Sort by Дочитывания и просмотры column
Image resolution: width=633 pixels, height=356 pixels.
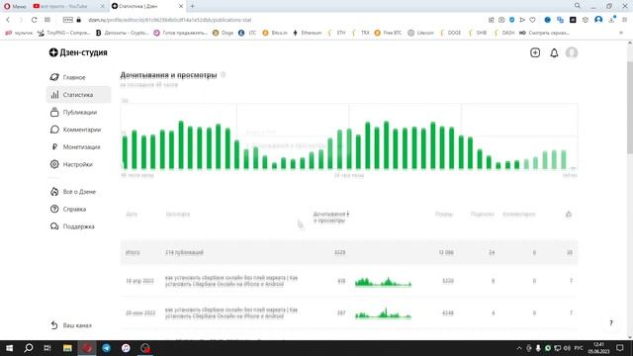click(331, 217)
